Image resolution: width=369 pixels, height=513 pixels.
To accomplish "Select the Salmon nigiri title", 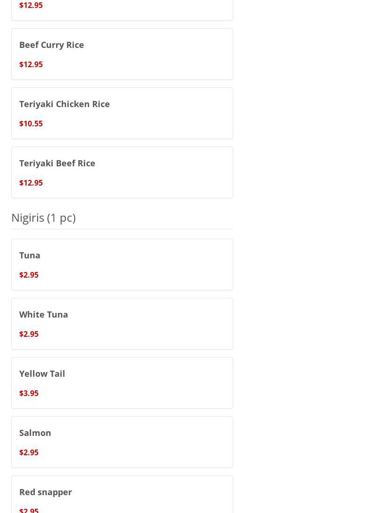I will (35, 433).
